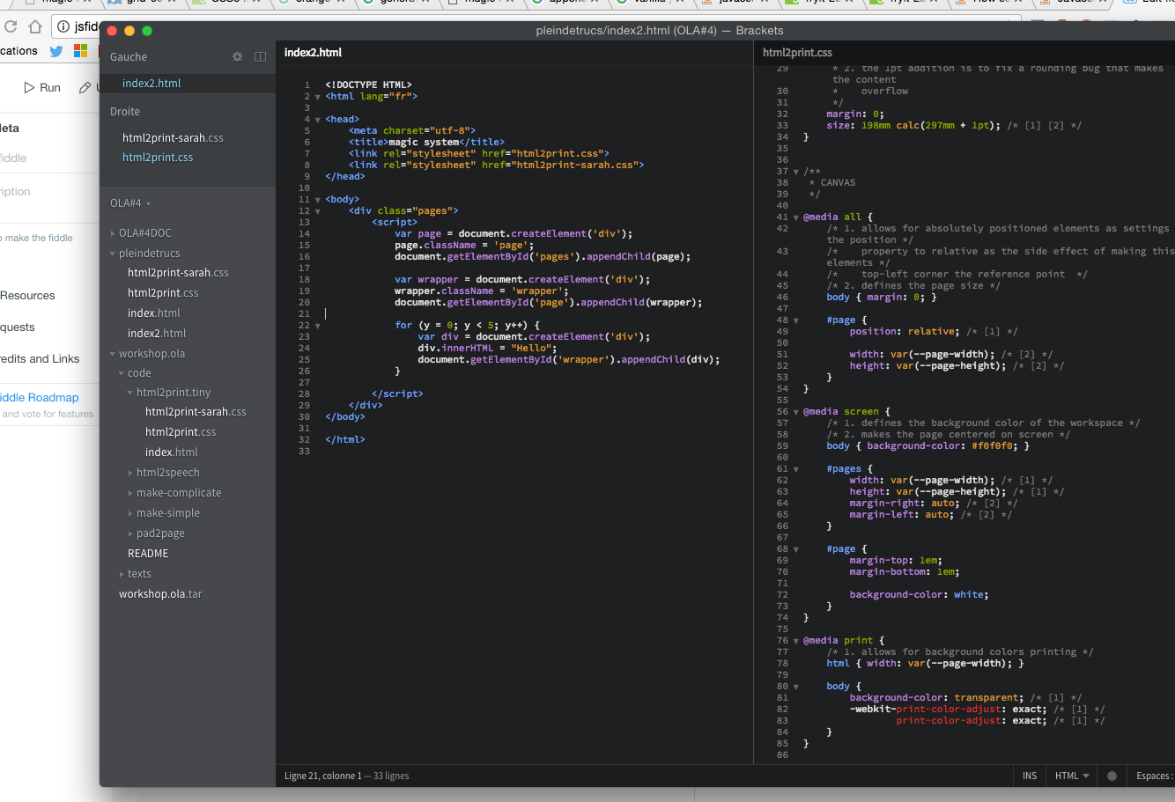
Task: Open html2print-sarah.css under pleindetrucs
Action: pyautogui.click(x=178, y=273)
